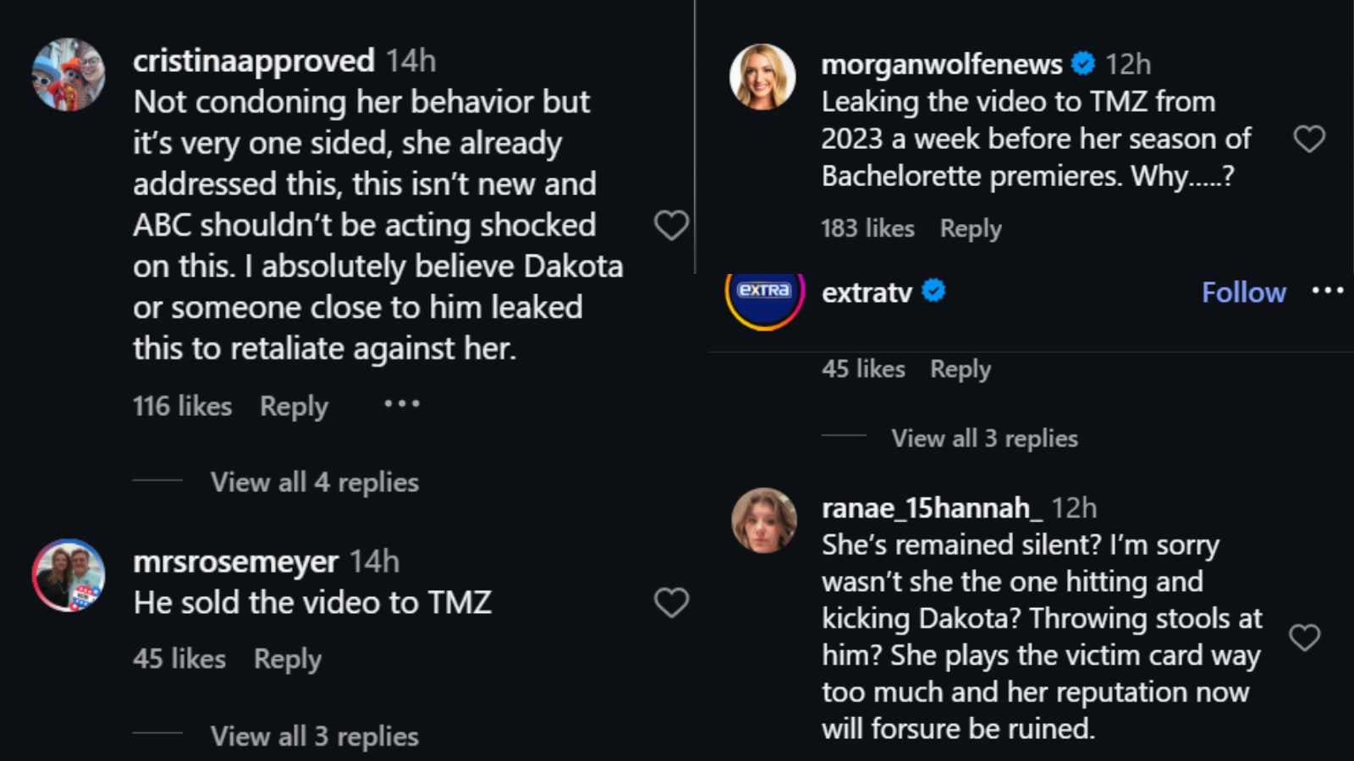Like mrsrosemeyer's comment with the heart icon
The height and width of the screenshot is (761, 1354).
[671, 603]
